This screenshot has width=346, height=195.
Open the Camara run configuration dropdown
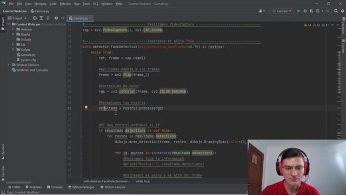[282, 11]
